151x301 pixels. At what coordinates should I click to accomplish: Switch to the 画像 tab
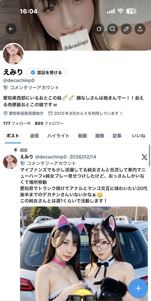coord(100,136)
